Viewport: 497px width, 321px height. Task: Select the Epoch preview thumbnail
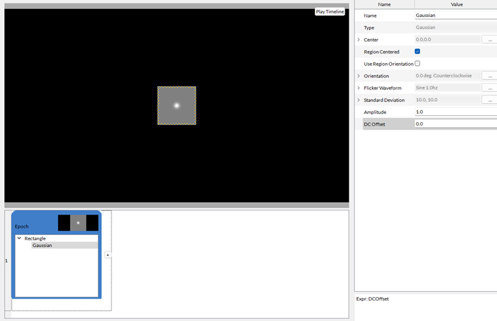point(78,223)
